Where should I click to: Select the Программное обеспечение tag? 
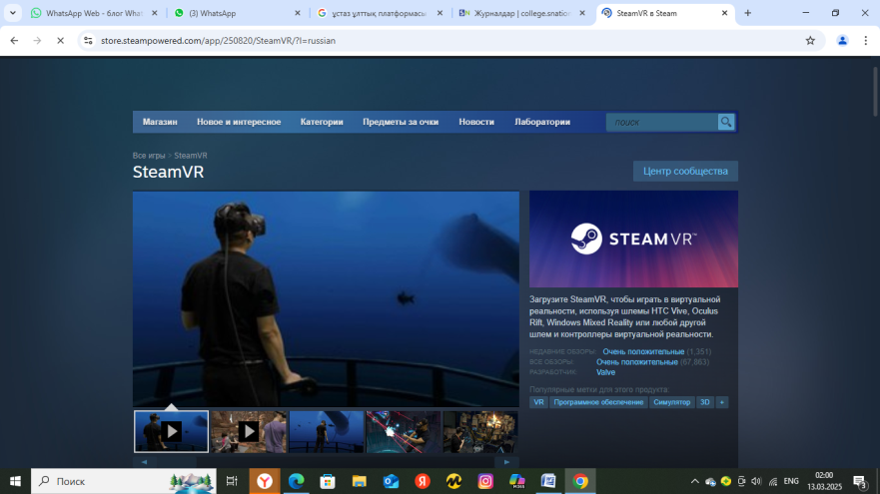click(598, 402)
